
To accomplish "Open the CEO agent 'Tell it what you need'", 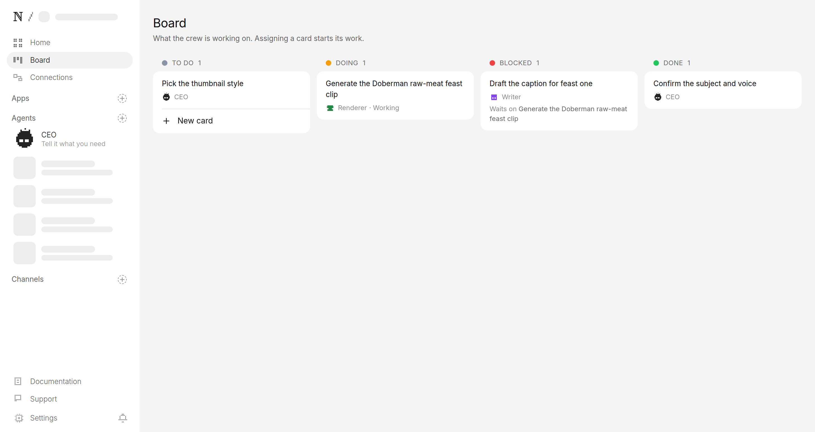I will pos(69,139).
